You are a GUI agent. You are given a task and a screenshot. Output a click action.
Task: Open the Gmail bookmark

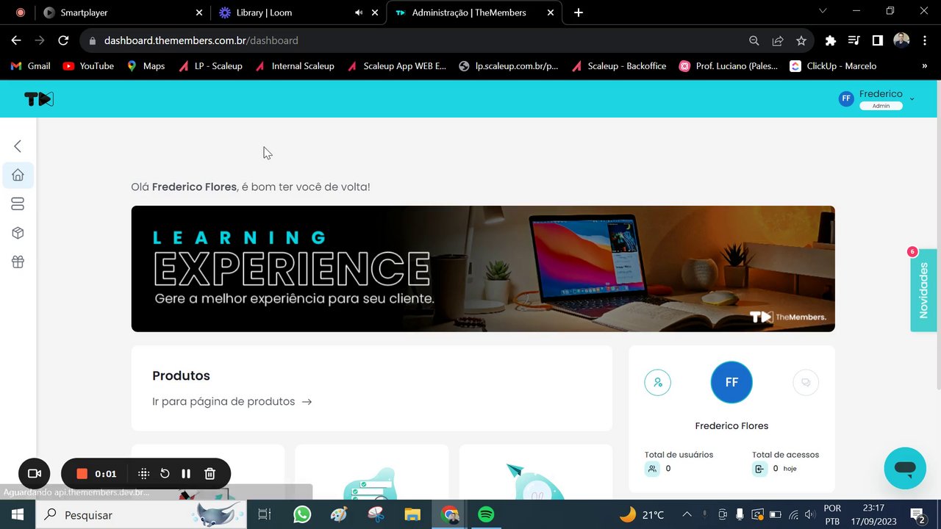[x=31, y=65]
